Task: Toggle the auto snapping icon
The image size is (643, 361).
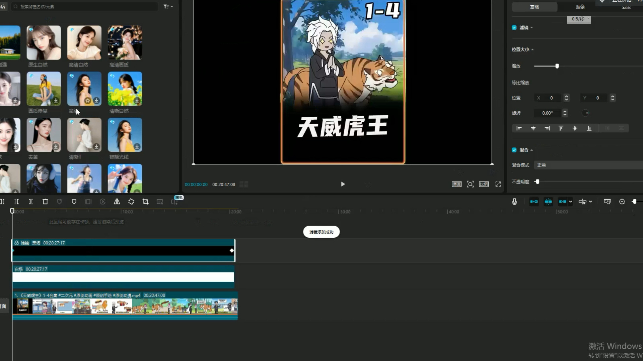Action: pos(548,202)
